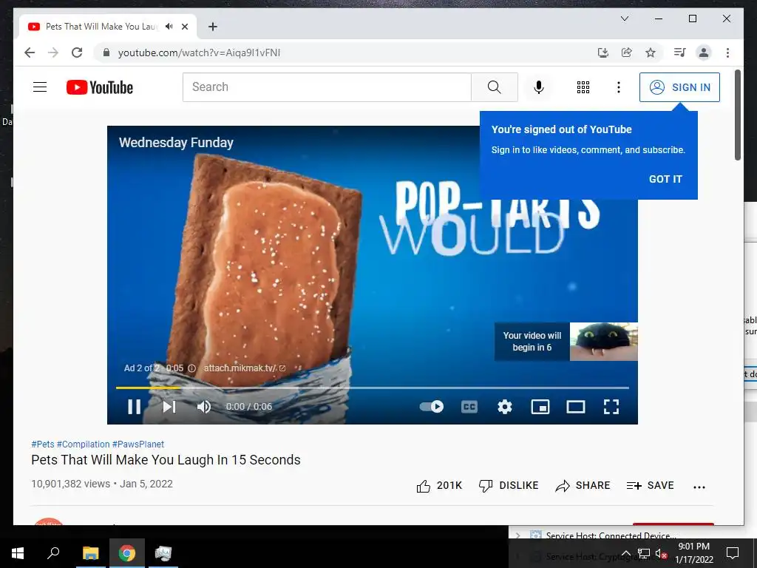Open more actions ellipsis below video
The image size is (757, 568).
(x=699, y=487)
